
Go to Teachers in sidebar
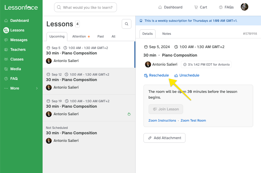[18, 50]
